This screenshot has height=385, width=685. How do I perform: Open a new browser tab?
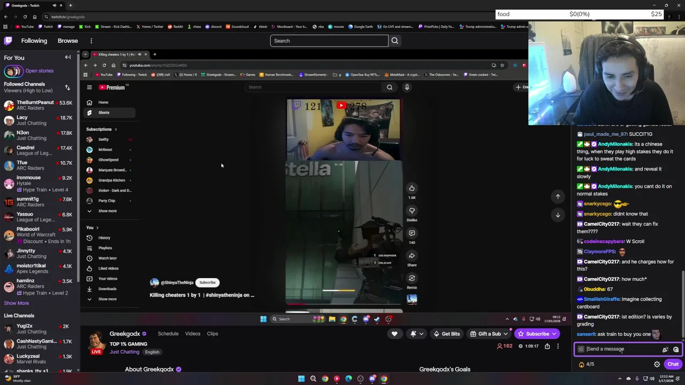tap(70, 5)
